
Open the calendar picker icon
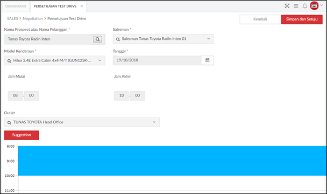tap(207, 60)
